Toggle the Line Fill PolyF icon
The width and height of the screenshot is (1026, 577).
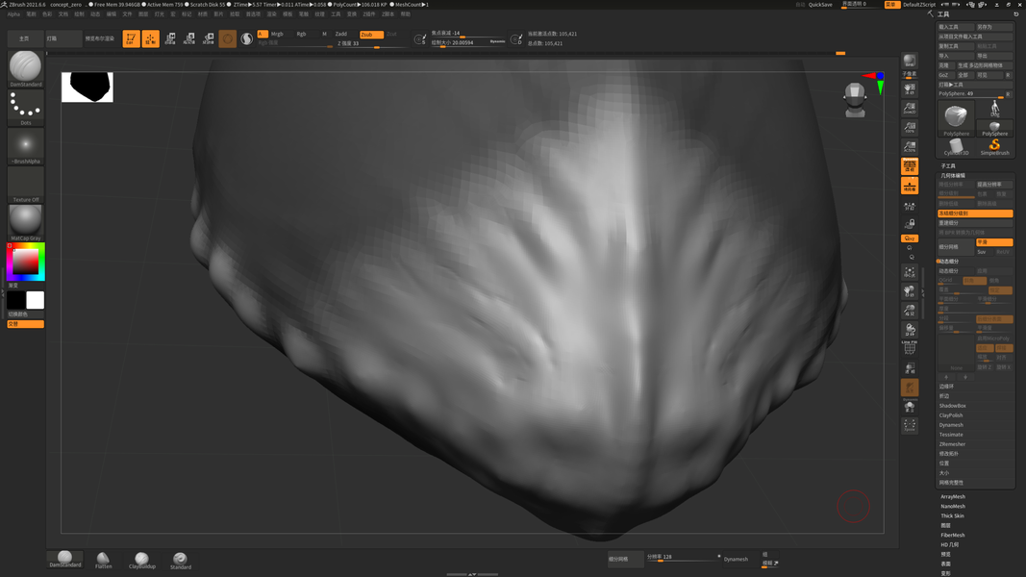pos(910,348)
